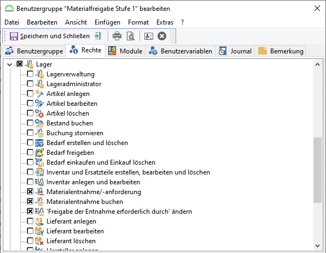Open the Format menu
The image size is (326, 253).
(x=138, y=22)
